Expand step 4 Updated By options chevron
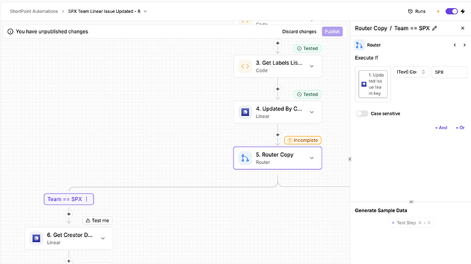471x264 pixels. point(312,113)
